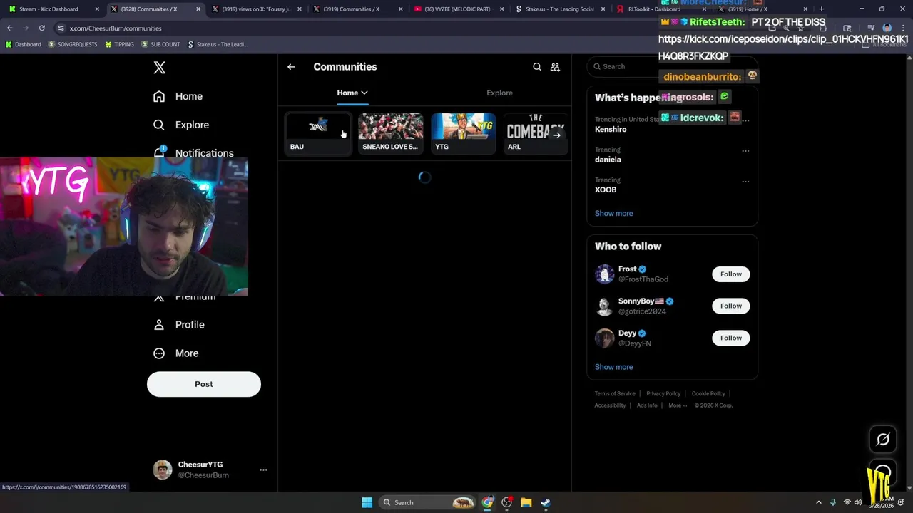Open options for the daniela trend
The height and width of the screenshot is (513, 913).
click(x=745, y=150)
